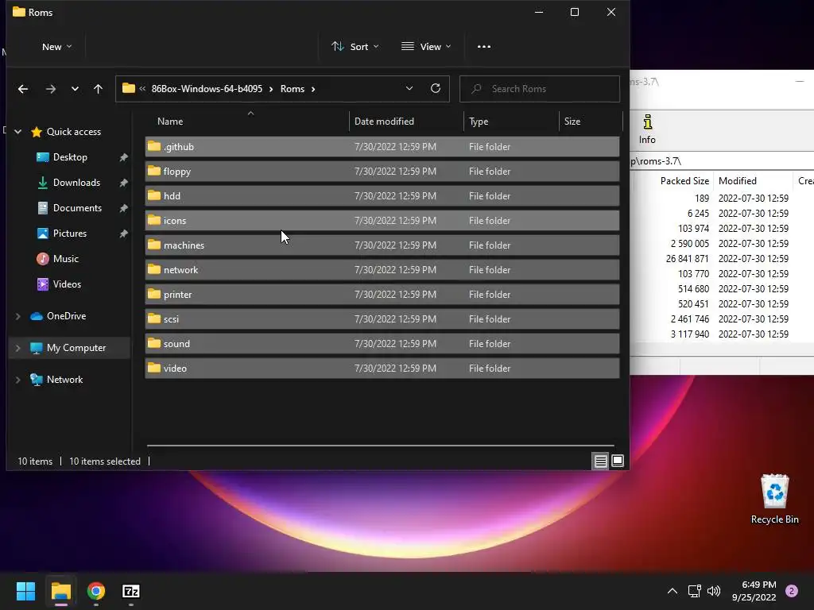Select the sound folder icon

point(153,343)
